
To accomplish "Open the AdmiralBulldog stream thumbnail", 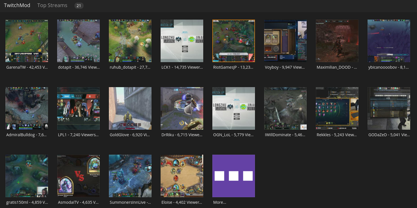I will click(27, 108).
